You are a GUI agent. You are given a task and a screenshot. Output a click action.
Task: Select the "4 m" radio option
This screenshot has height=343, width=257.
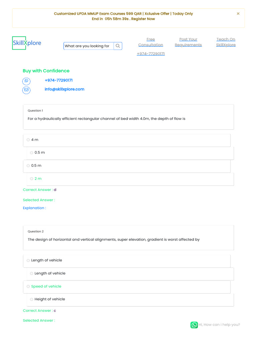[28, 140]
